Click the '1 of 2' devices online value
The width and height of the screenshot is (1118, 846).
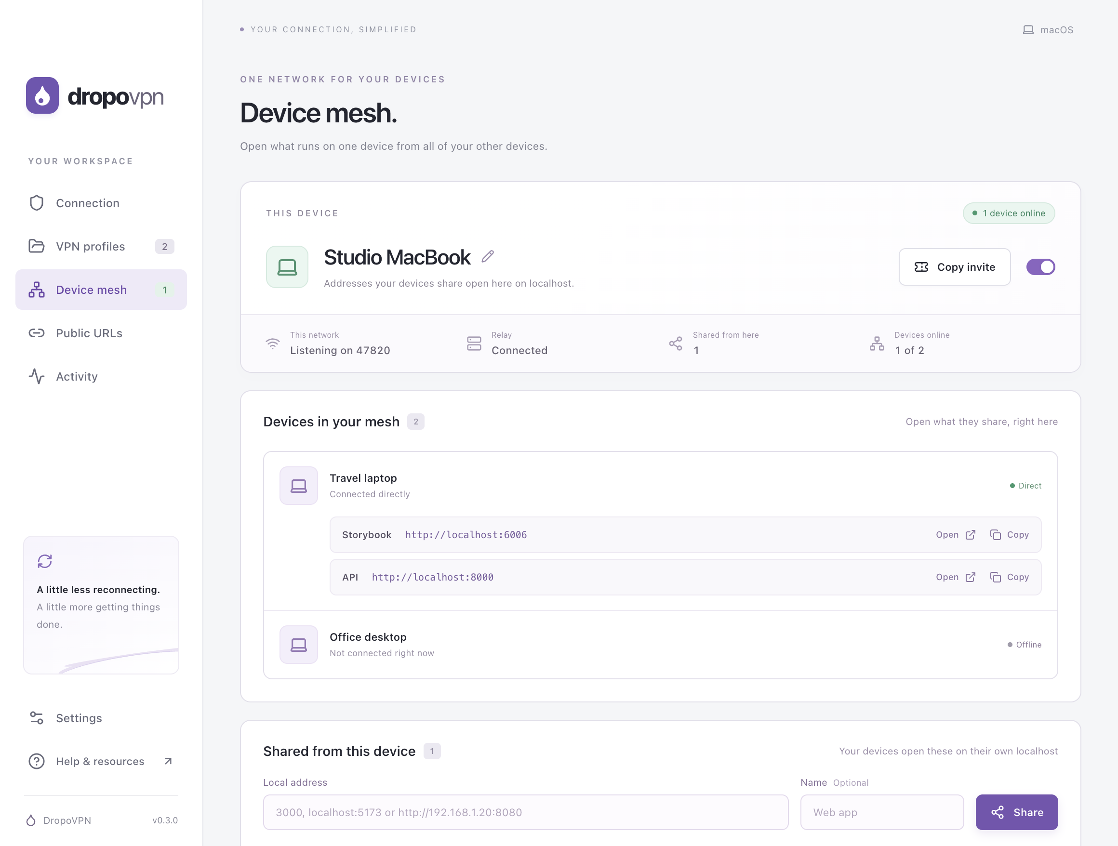[910, 350]
